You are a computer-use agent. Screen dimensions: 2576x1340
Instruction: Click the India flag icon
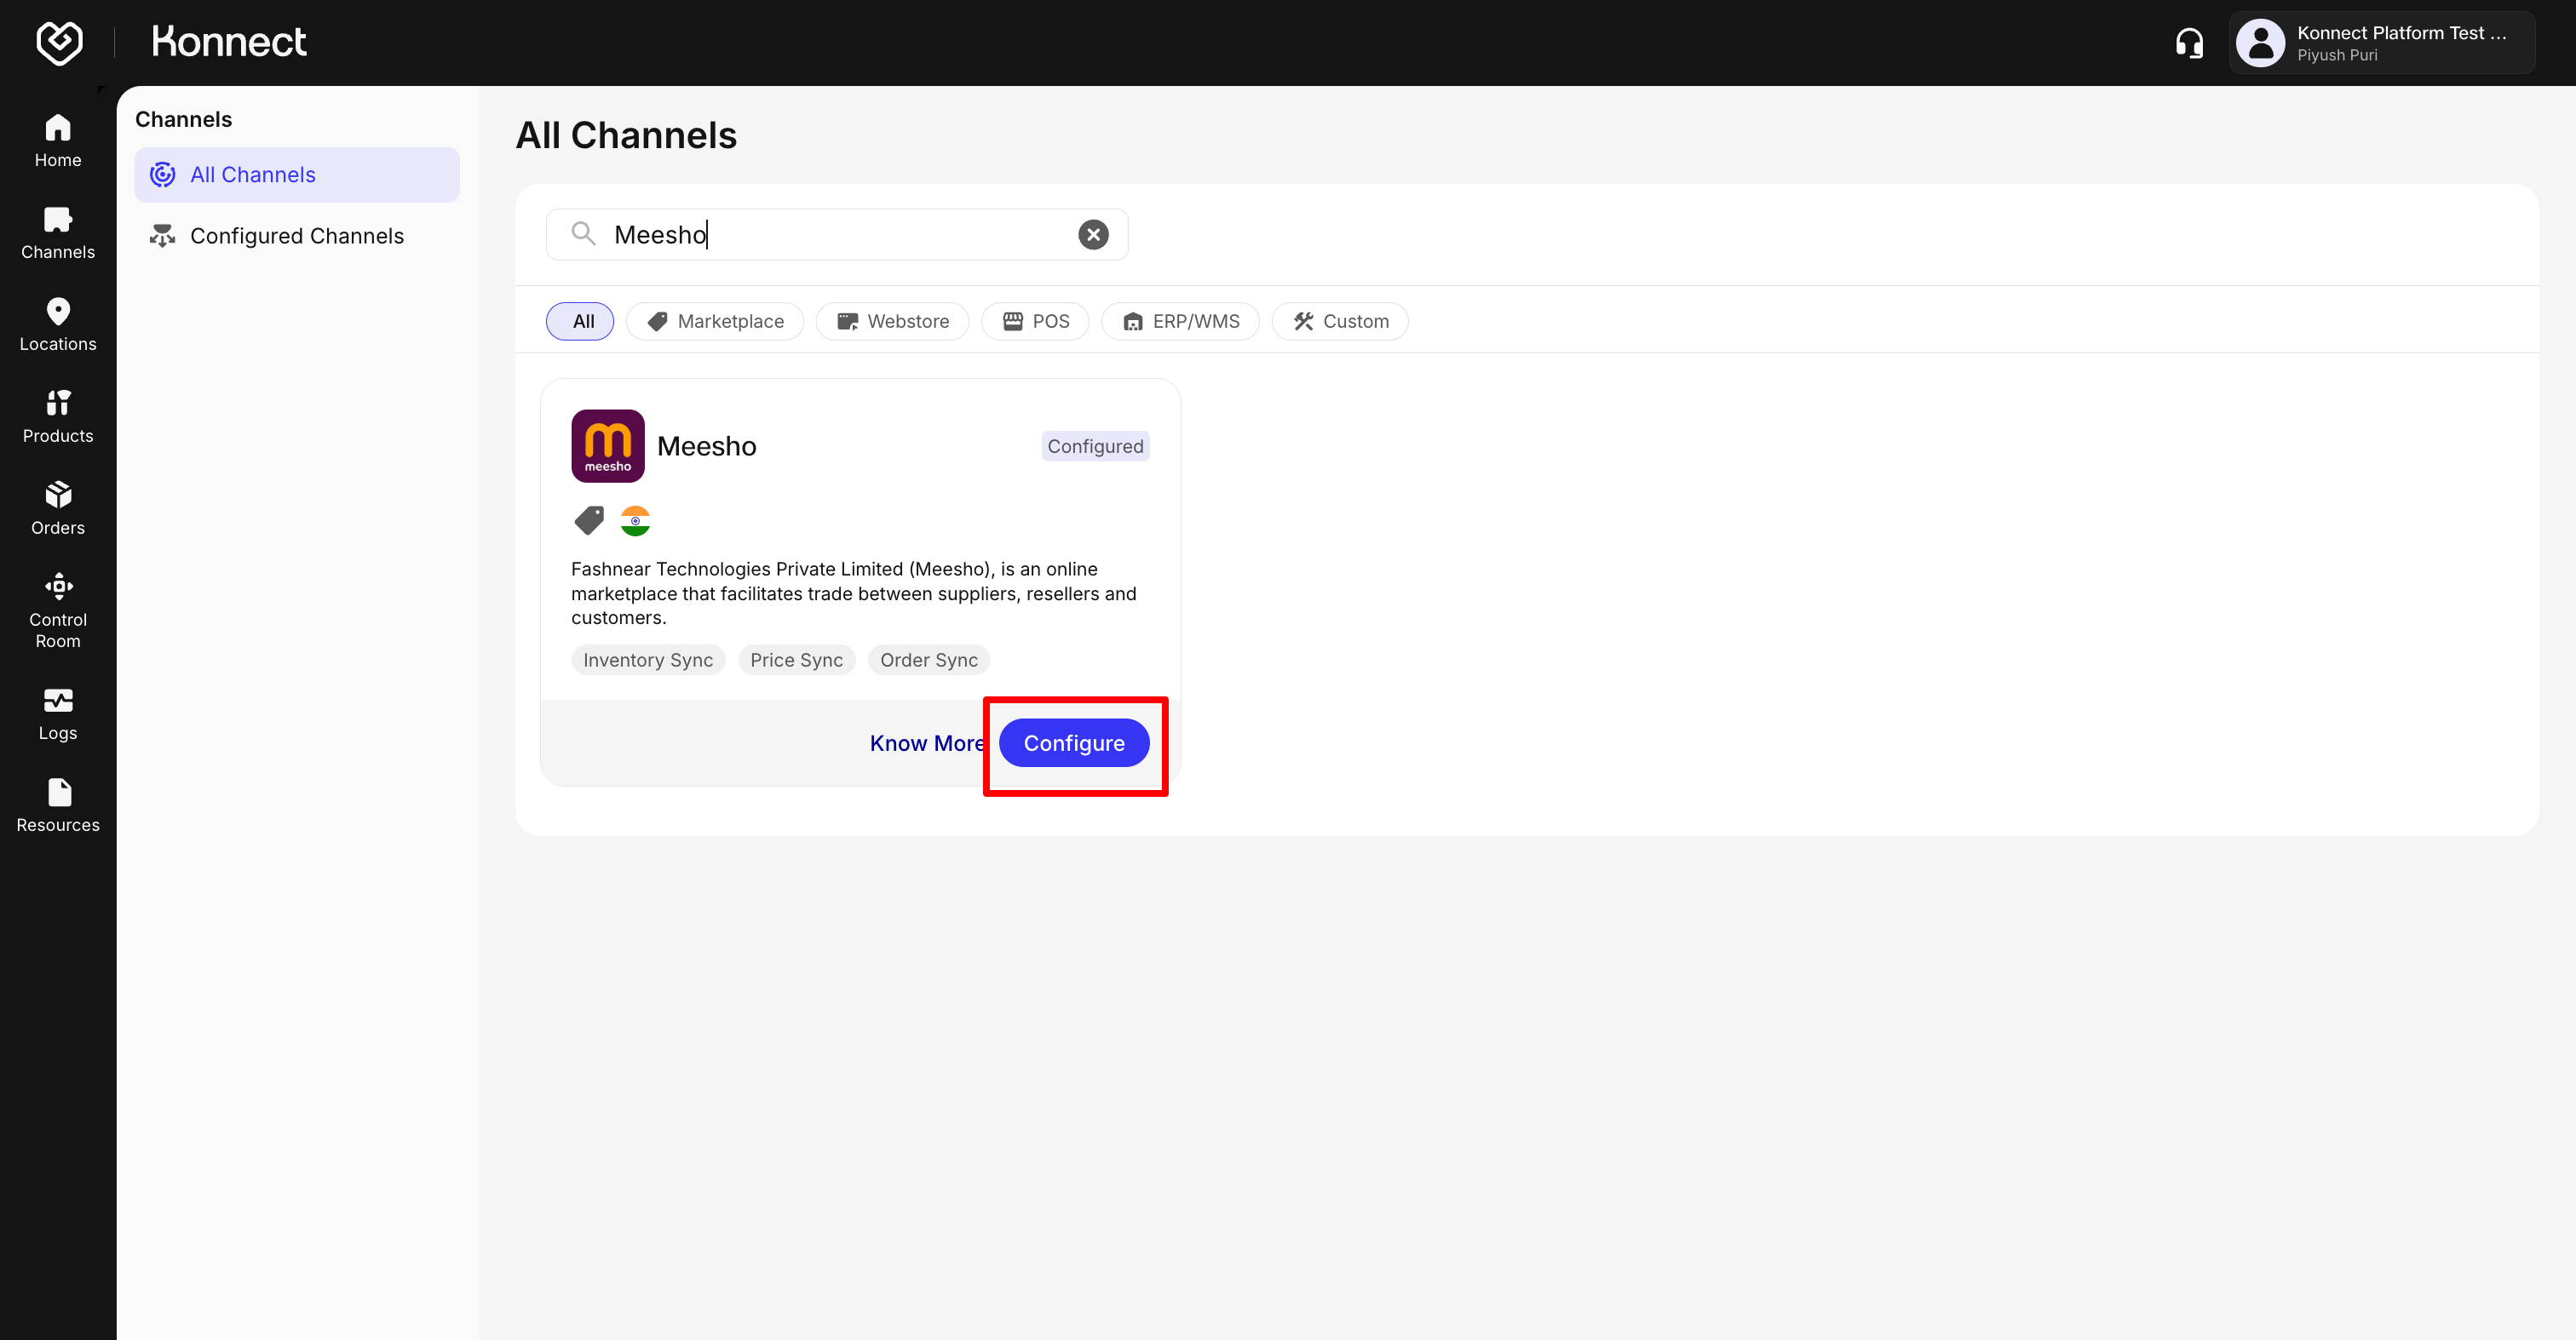coord(635,521)
